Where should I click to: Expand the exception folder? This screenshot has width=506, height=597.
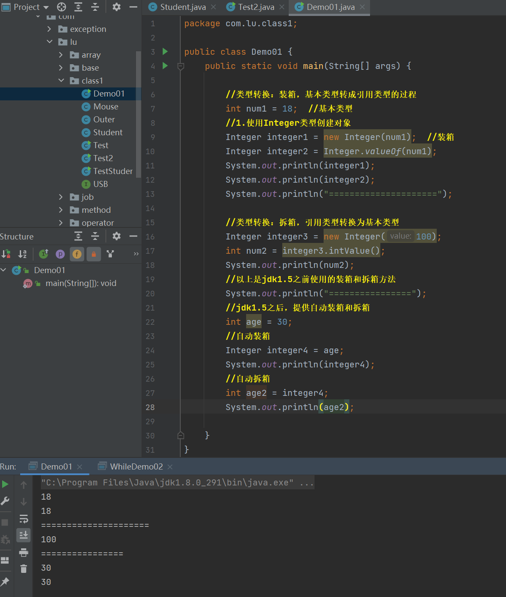[x=49, y=29]
